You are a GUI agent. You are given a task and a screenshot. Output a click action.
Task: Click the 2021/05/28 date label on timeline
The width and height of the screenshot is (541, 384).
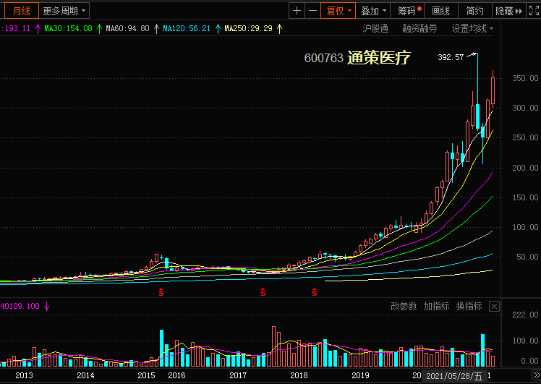(454, 376)
